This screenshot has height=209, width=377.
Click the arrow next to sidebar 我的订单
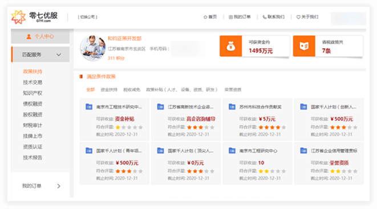point(59,186)
